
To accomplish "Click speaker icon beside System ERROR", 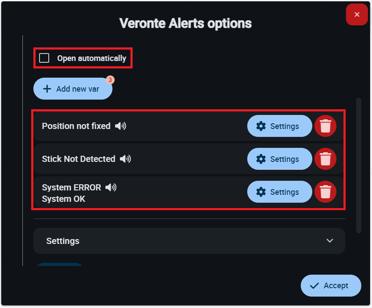I will tap(111, 188).
